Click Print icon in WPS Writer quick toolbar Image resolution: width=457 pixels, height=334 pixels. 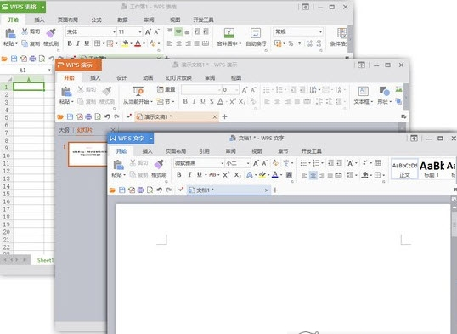(140, 190)
